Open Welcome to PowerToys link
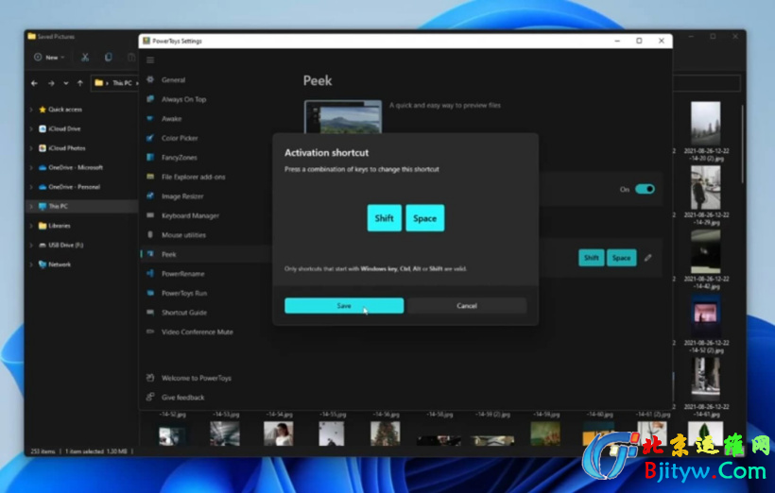Image resolution: width=775 pixels, height=493 pixels. point(196,378)
